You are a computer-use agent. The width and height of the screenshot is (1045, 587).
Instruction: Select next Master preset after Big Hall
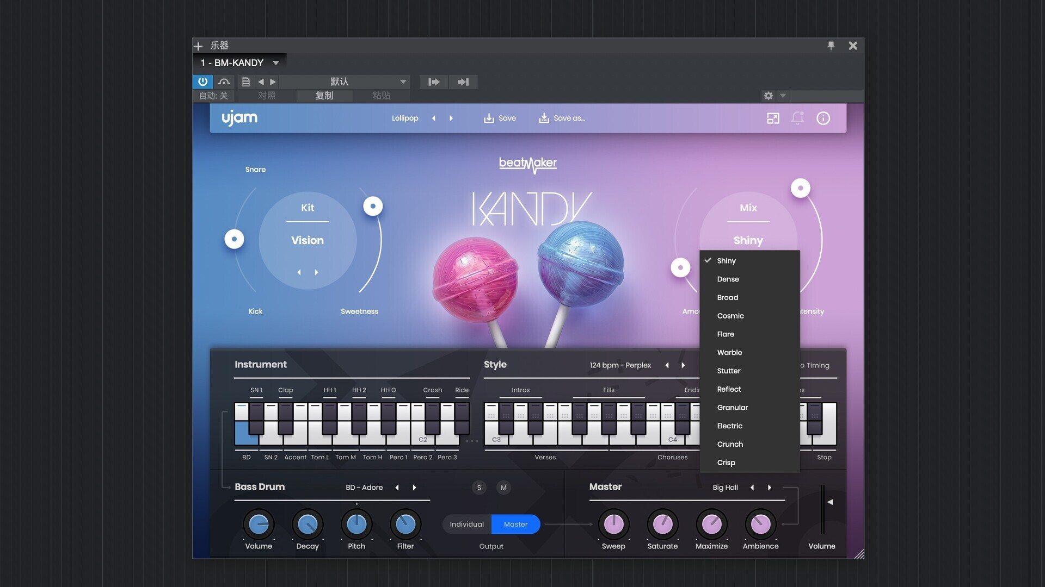click(x=769, y=488)
